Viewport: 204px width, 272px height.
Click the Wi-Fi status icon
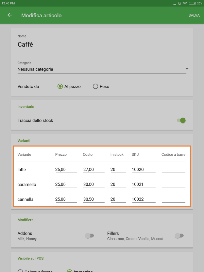[185, 3]
